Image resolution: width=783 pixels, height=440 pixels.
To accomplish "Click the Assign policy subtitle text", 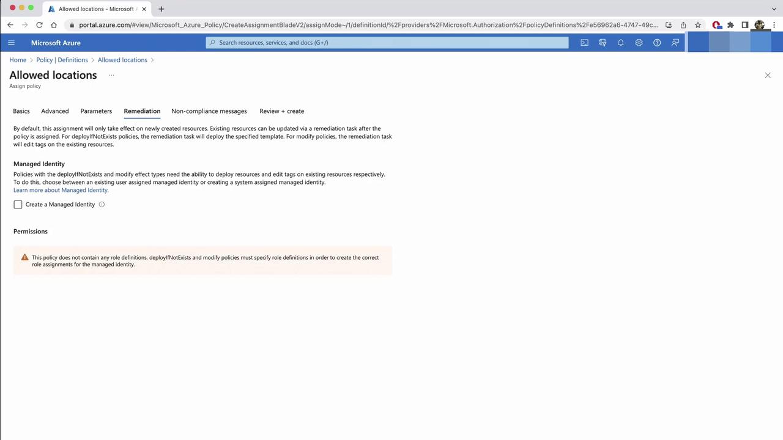I will click(x=25, y=86).
